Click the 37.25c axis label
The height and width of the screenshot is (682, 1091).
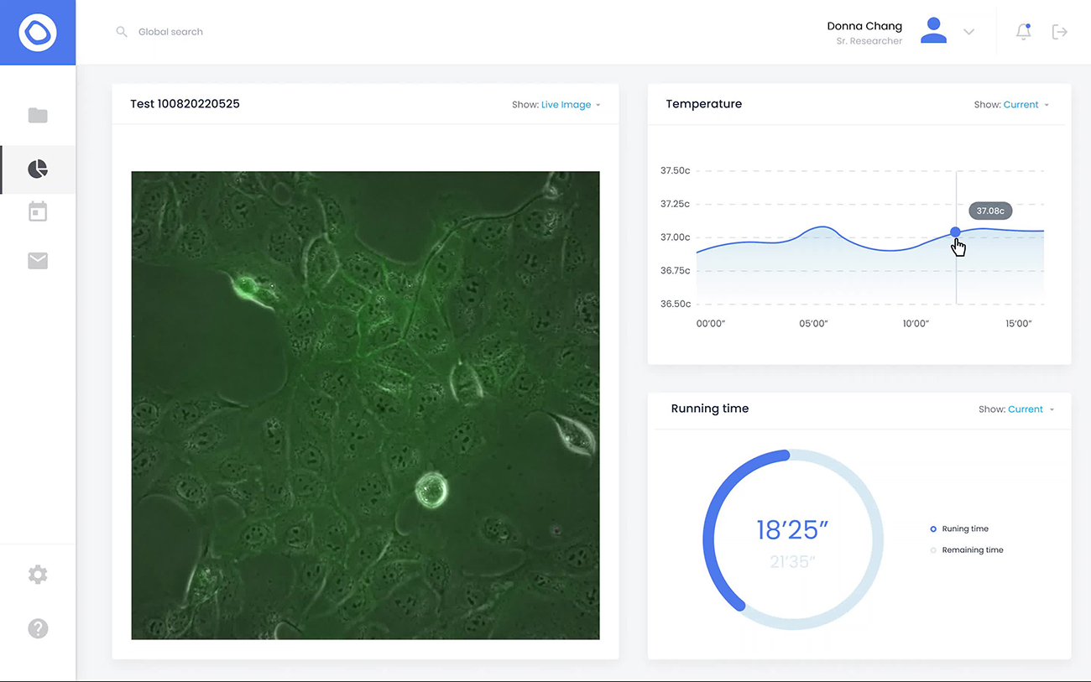pyautogui.click(x=675, y=204)
